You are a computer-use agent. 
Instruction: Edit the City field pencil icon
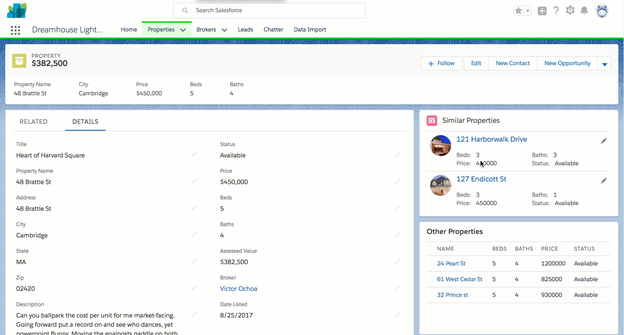[194, 235]
